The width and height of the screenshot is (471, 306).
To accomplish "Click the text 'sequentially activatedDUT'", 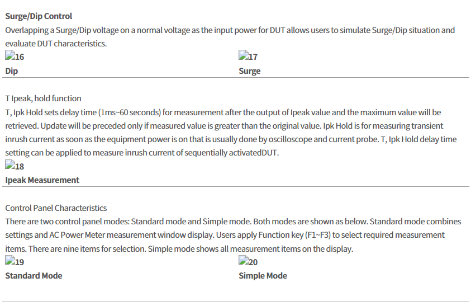I will coord(232,153).
